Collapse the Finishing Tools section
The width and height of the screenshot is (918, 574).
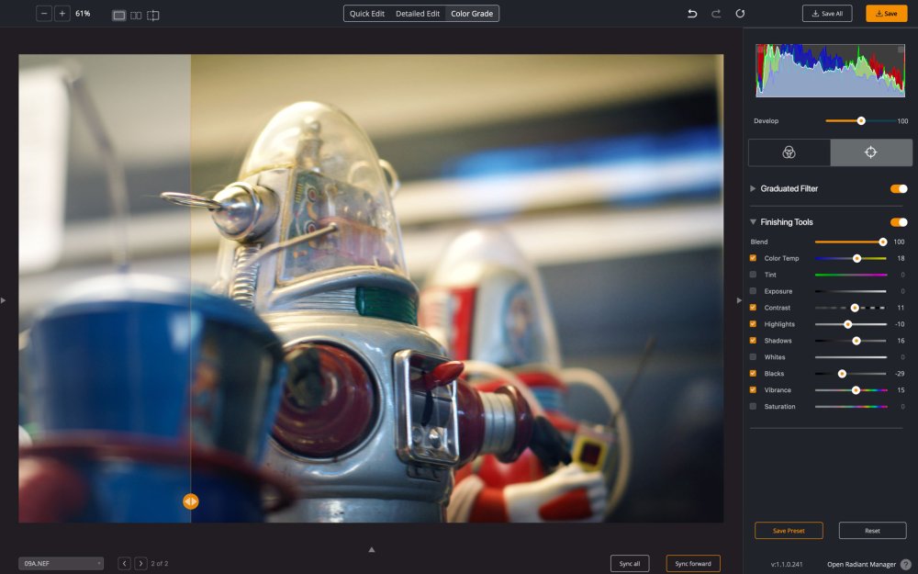coord(754,222)
